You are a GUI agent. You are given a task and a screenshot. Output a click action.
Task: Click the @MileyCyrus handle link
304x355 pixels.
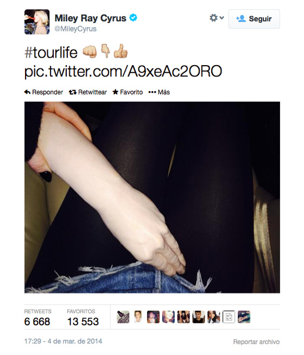tap(75, 29)
